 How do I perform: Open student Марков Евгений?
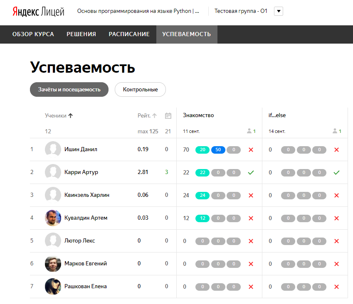coord(86,264)
